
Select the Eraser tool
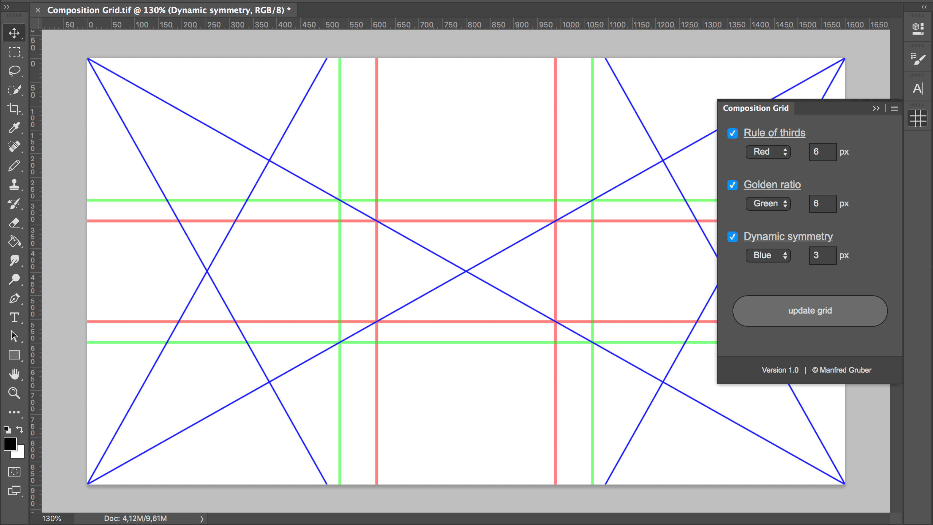click(14, 222)
